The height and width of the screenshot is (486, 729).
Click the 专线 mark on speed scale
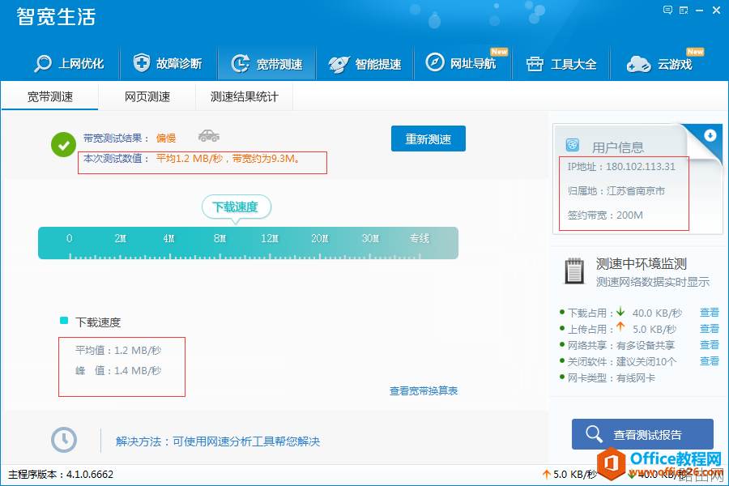tap(420, 238)
